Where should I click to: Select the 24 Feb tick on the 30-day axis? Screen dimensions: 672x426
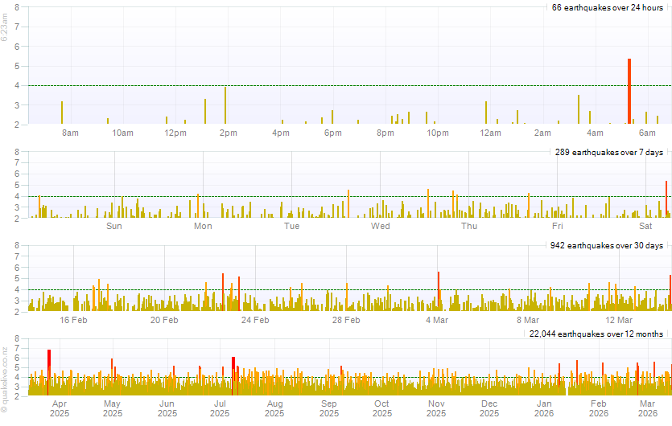click(255, 320)
